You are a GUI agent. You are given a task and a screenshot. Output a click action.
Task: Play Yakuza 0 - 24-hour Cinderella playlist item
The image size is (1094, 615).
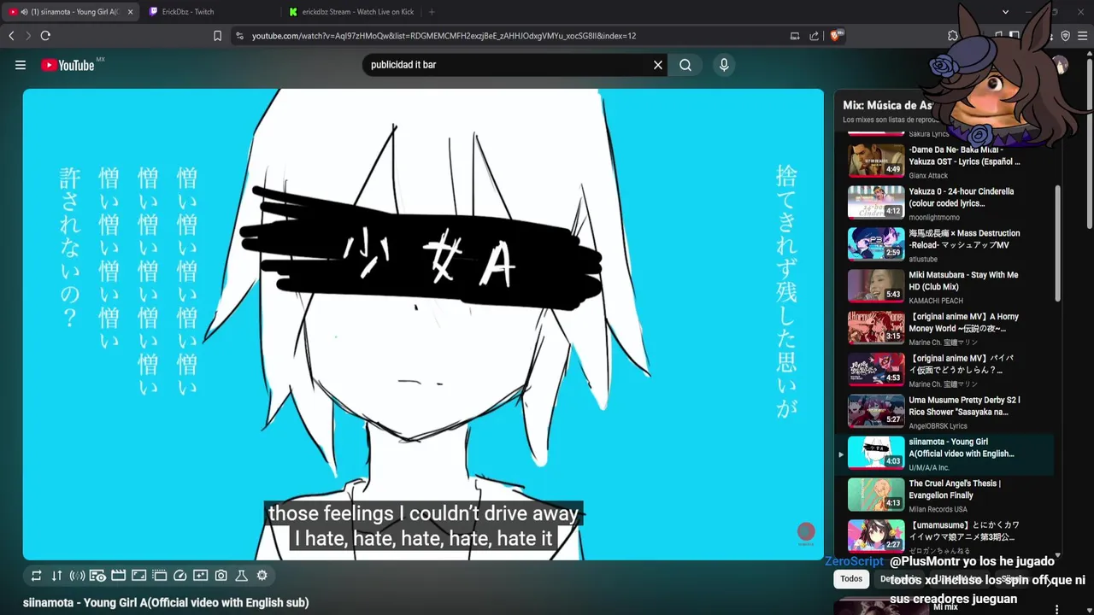point(944,203)
